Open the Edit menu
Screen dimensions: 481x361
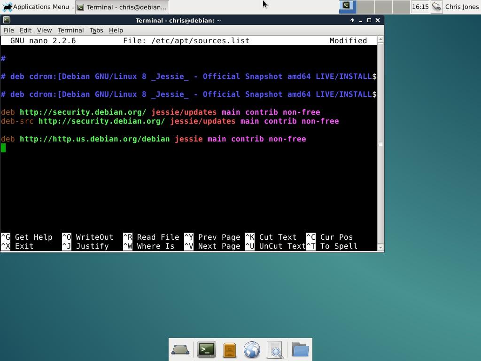[x=25, y=30]
